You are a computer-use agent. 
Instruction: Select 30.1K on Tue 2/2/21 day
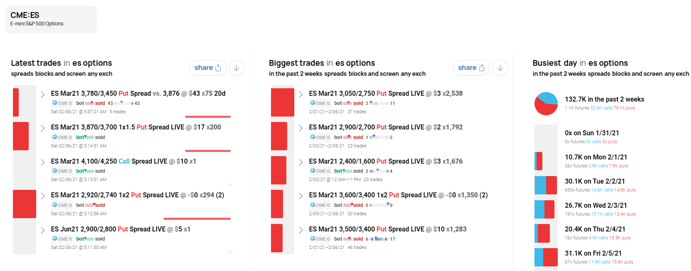click(594, 181)
